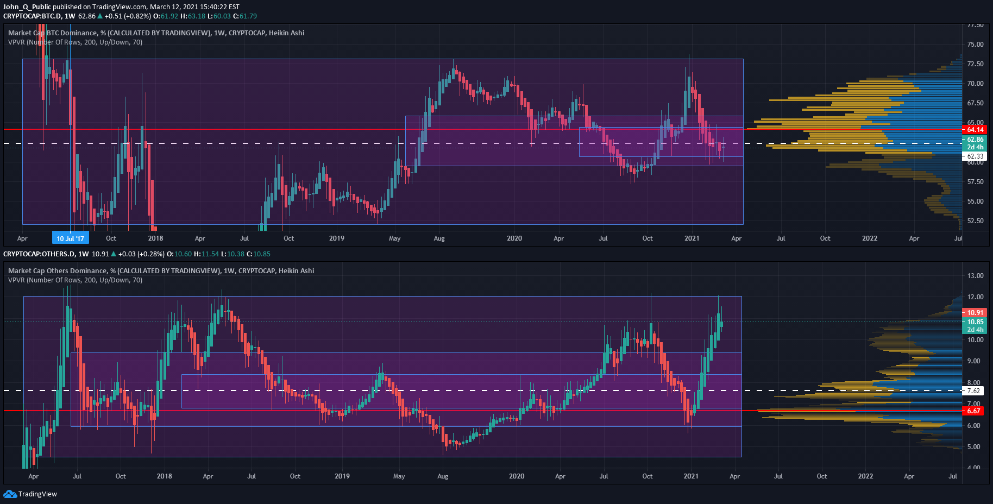Click the CRYPTOCAP:BTC.D symbol header
Image resolution: width=993 pixels, height=504 pixels.
pos(32,16)
